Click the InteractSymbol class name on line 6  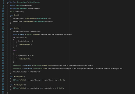pyautogui.click(x=23, y=2)
